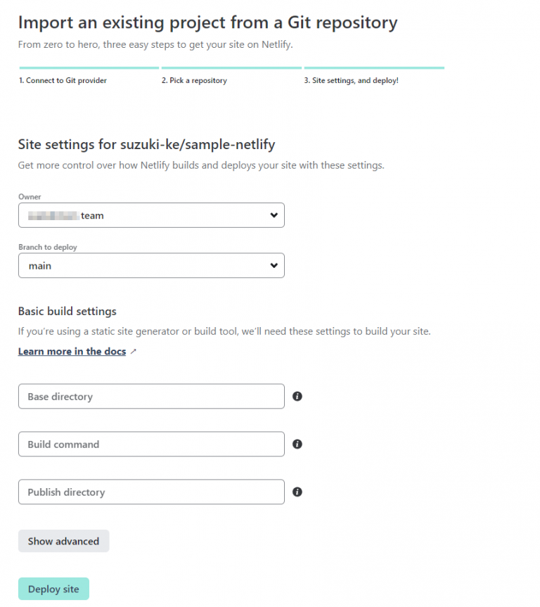Click the progress bar above step 3
Viewport: 540px width, 607px height.
[x=373, y=68]
